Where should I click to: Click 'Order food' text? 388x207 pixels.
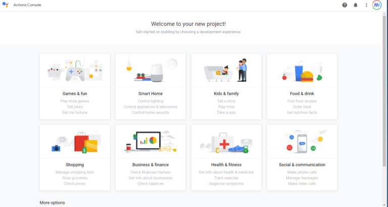point(302,107)
